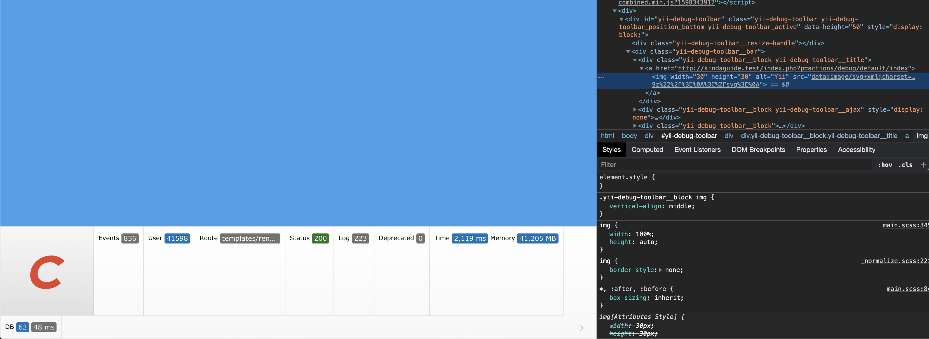Open the Accessibility tab
Image resolution: width=929 pixels, height=339 pixels.
tap(856, 149)
